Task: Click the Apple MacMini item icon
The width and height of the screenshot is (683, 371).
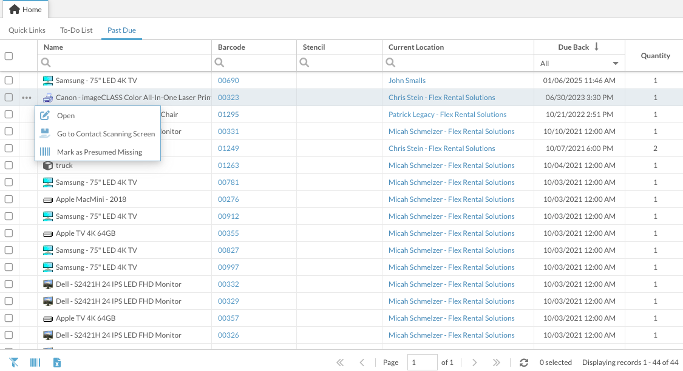Action: pos(48,199)
